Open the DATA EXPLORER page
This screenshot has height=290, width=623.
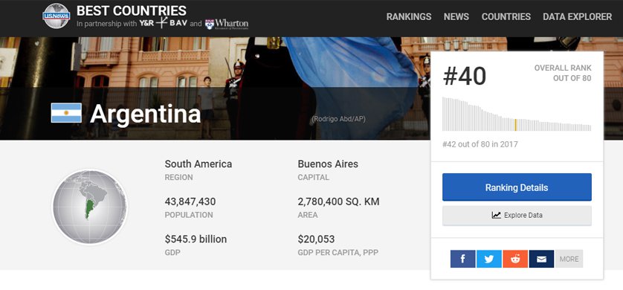(x=578, y=16)
